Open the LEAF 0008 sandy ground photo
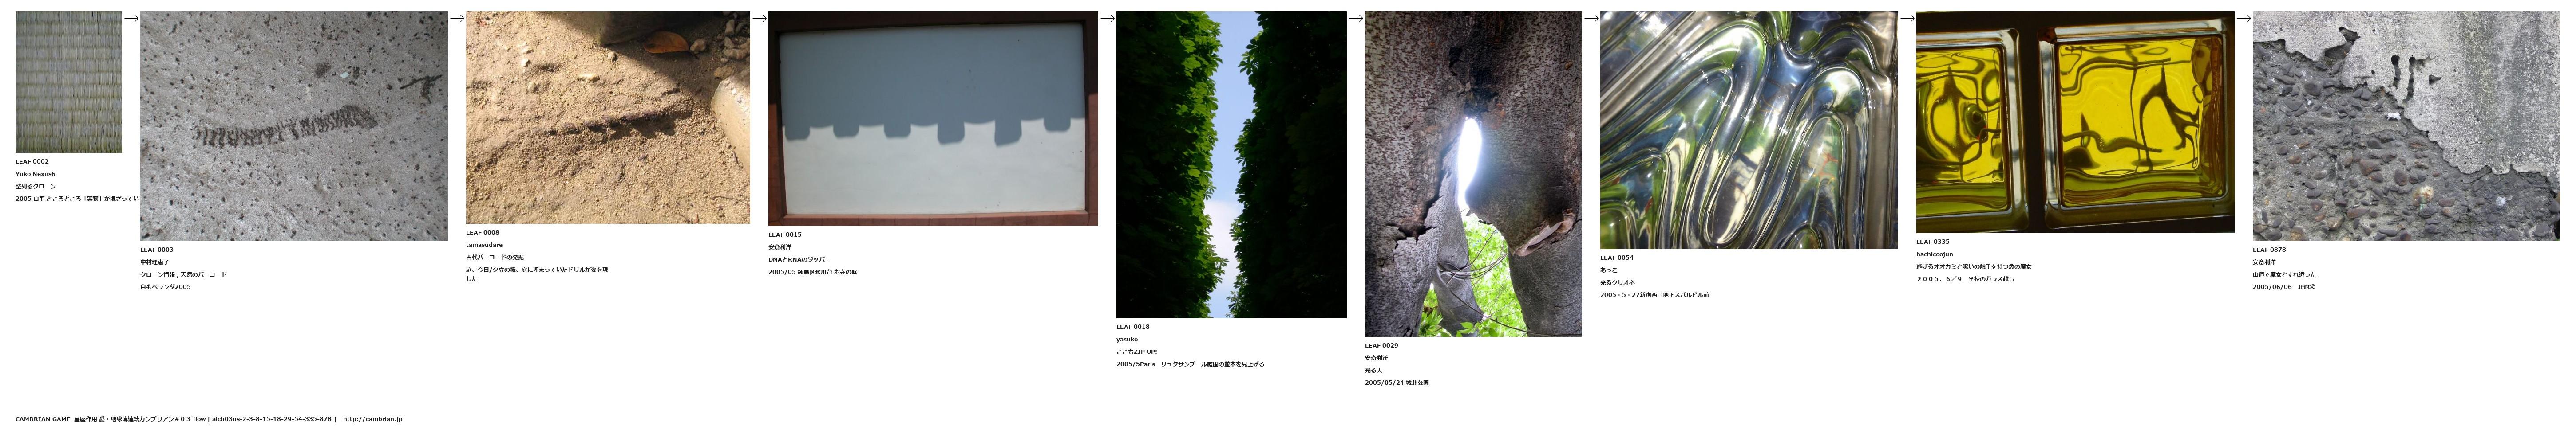 608,118
